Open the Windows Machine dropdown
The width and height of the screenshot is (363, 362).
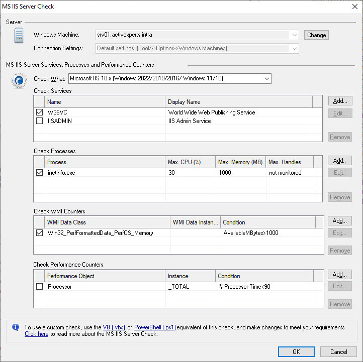point(294,35)
